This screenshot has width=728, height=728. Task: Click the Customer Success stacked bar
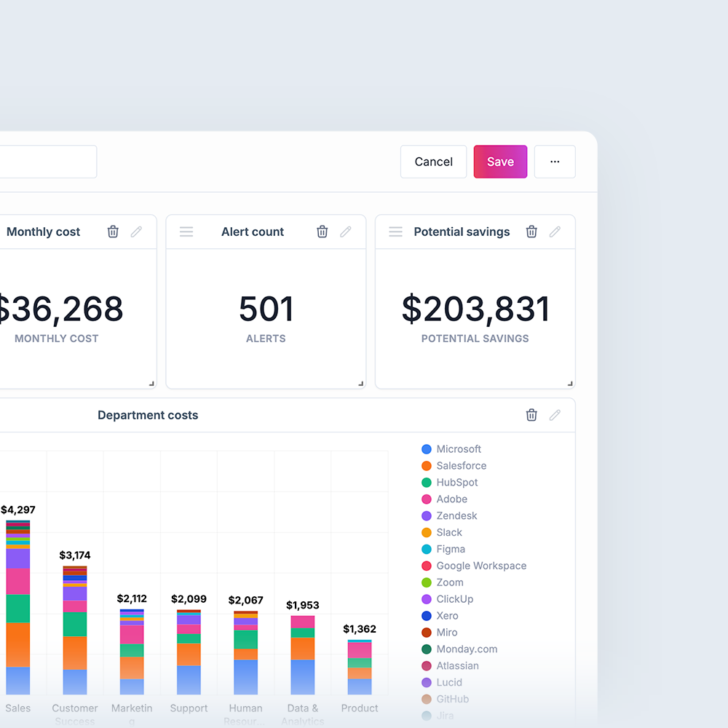coord(75,630)
